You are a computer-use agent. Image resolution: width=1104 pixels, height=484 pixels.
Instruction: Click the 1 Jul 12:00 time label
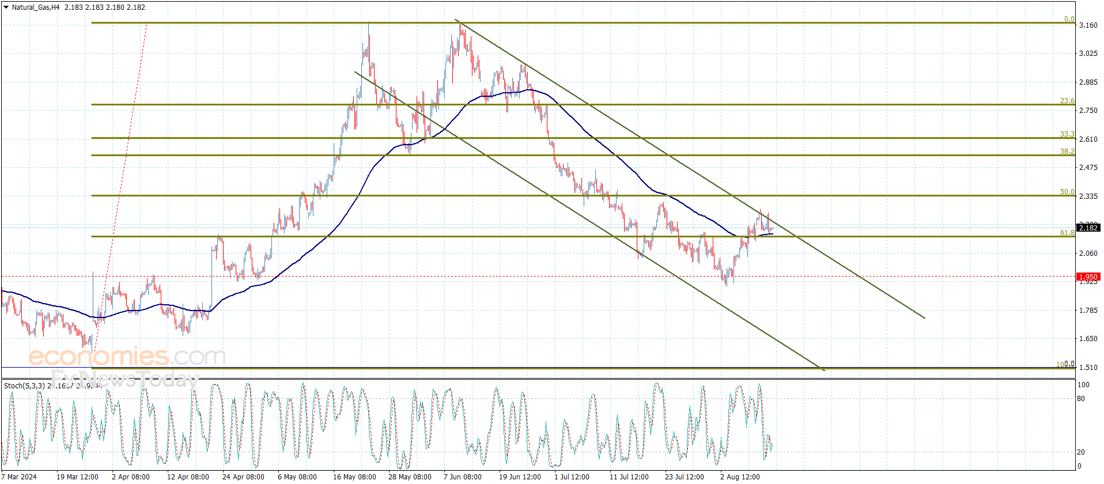(572, 477)
